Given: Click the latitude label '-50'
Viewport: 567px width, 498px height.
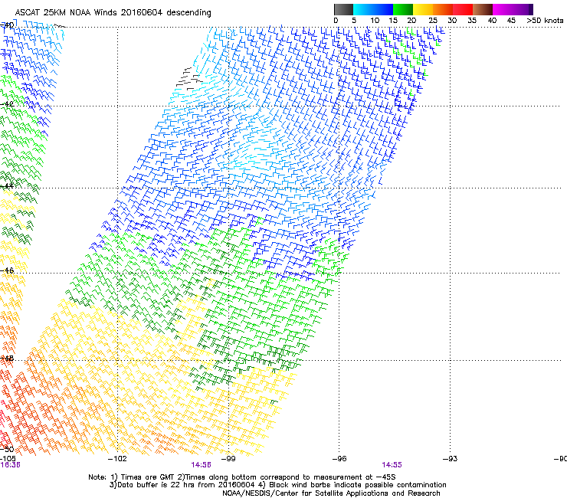Looking at the screenshot, I should [x=7, y=449].
